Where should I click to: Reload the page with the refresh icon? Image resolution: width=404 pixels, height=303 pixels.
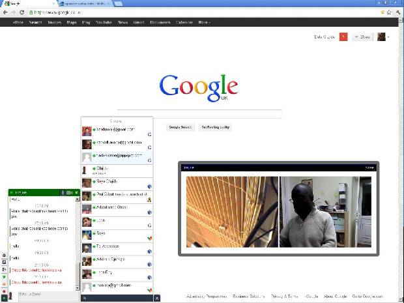[x=22, y=12]
